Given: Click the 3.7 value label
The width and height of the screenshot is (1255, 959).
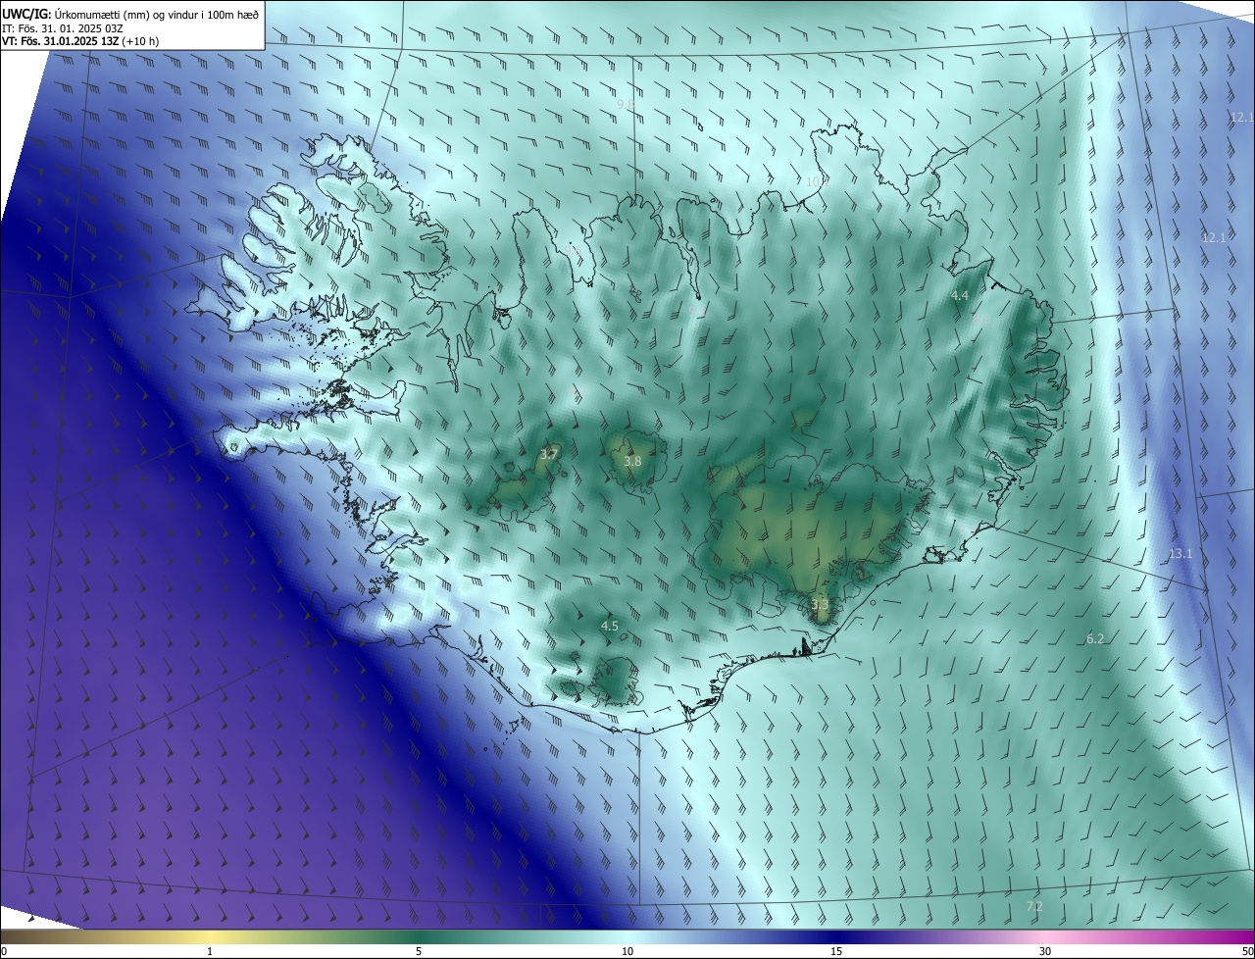Looking at the screenshot, I should click(x=549, y=454).
